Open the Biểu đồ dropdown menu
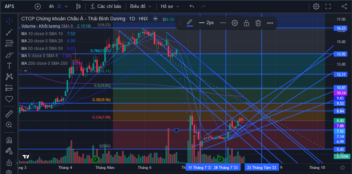 [x=141, y=7]
